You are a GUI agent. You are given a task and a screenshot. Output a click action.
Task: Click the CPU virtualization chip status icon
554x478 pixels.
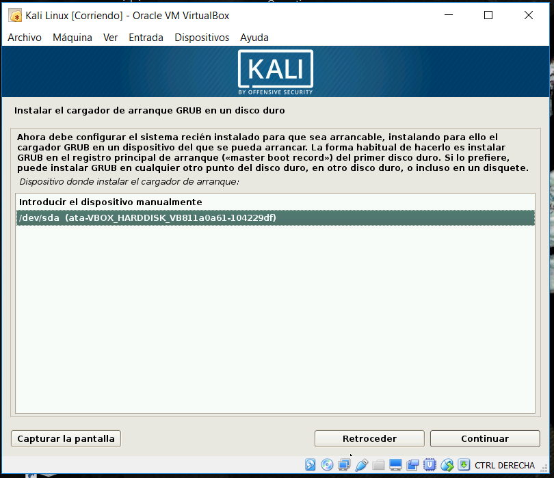pos(430,465)
